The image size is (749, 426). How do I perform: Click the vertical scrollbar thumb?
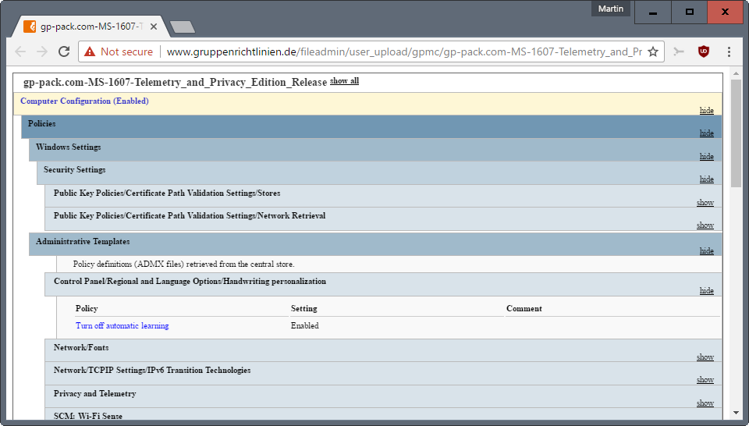[736, 133]
